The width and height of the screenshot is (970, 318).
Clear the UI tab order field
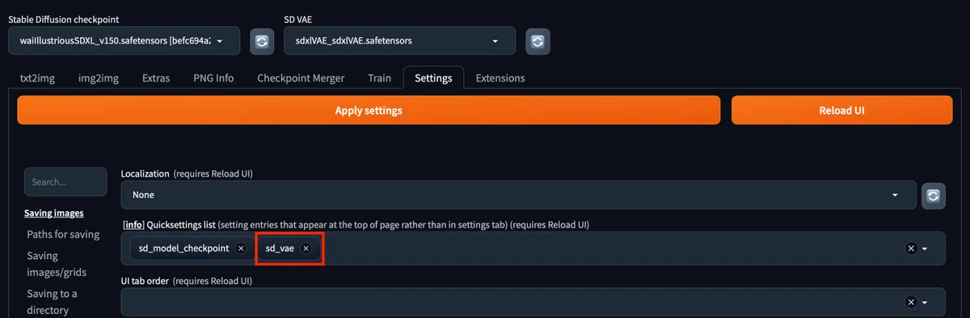pyautogui.click(x=911, y=302)
